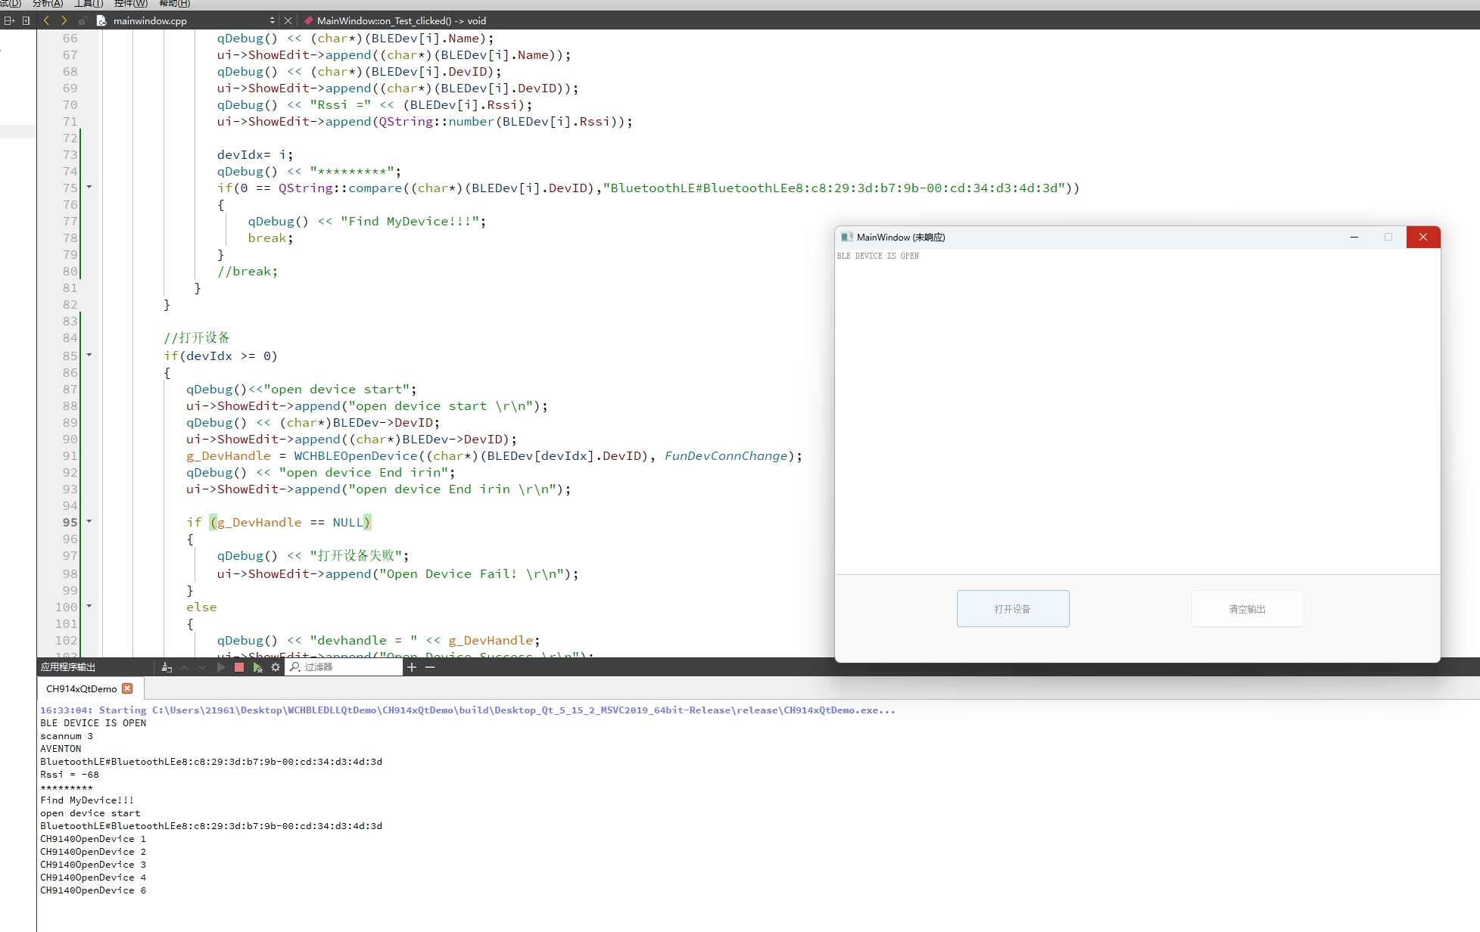The width and height of the screenshot is (1480, 932).
Task: Click the clear output broom icon
Action: (x=167, y=667)
